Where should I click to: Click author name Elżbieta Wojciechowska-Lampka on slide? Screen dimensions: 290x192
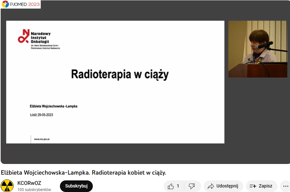[x=53, y=106]
